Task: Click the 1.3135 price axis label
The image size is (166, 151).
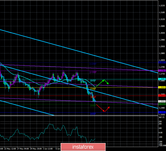Action: click(x=162, y=19)
